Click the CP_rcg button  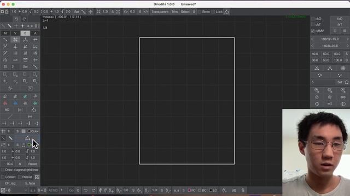[x=10, y=183]
